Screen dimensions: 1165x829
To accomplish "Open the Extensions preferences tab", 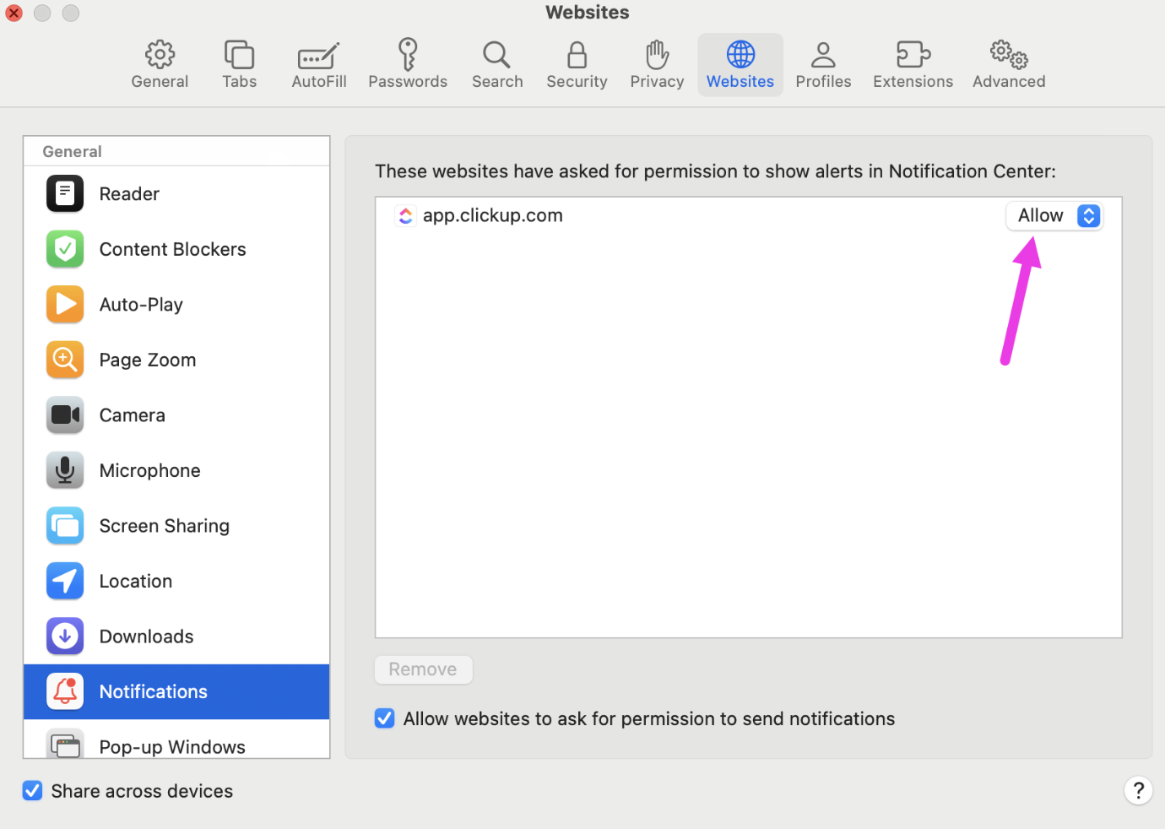I will coord(913,65).
